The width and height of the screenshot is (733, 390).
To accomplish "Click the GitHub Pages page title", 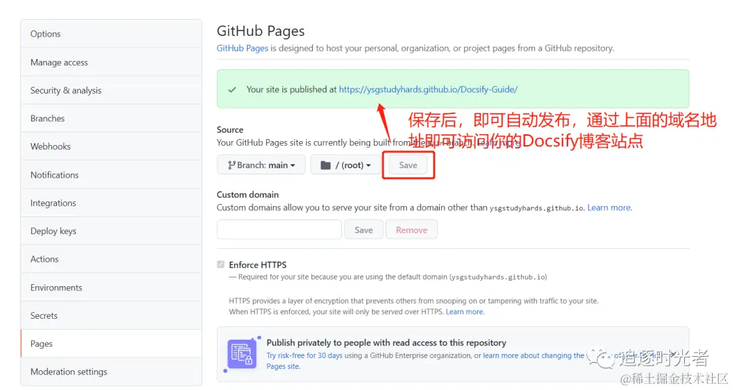I will point(261,31).
